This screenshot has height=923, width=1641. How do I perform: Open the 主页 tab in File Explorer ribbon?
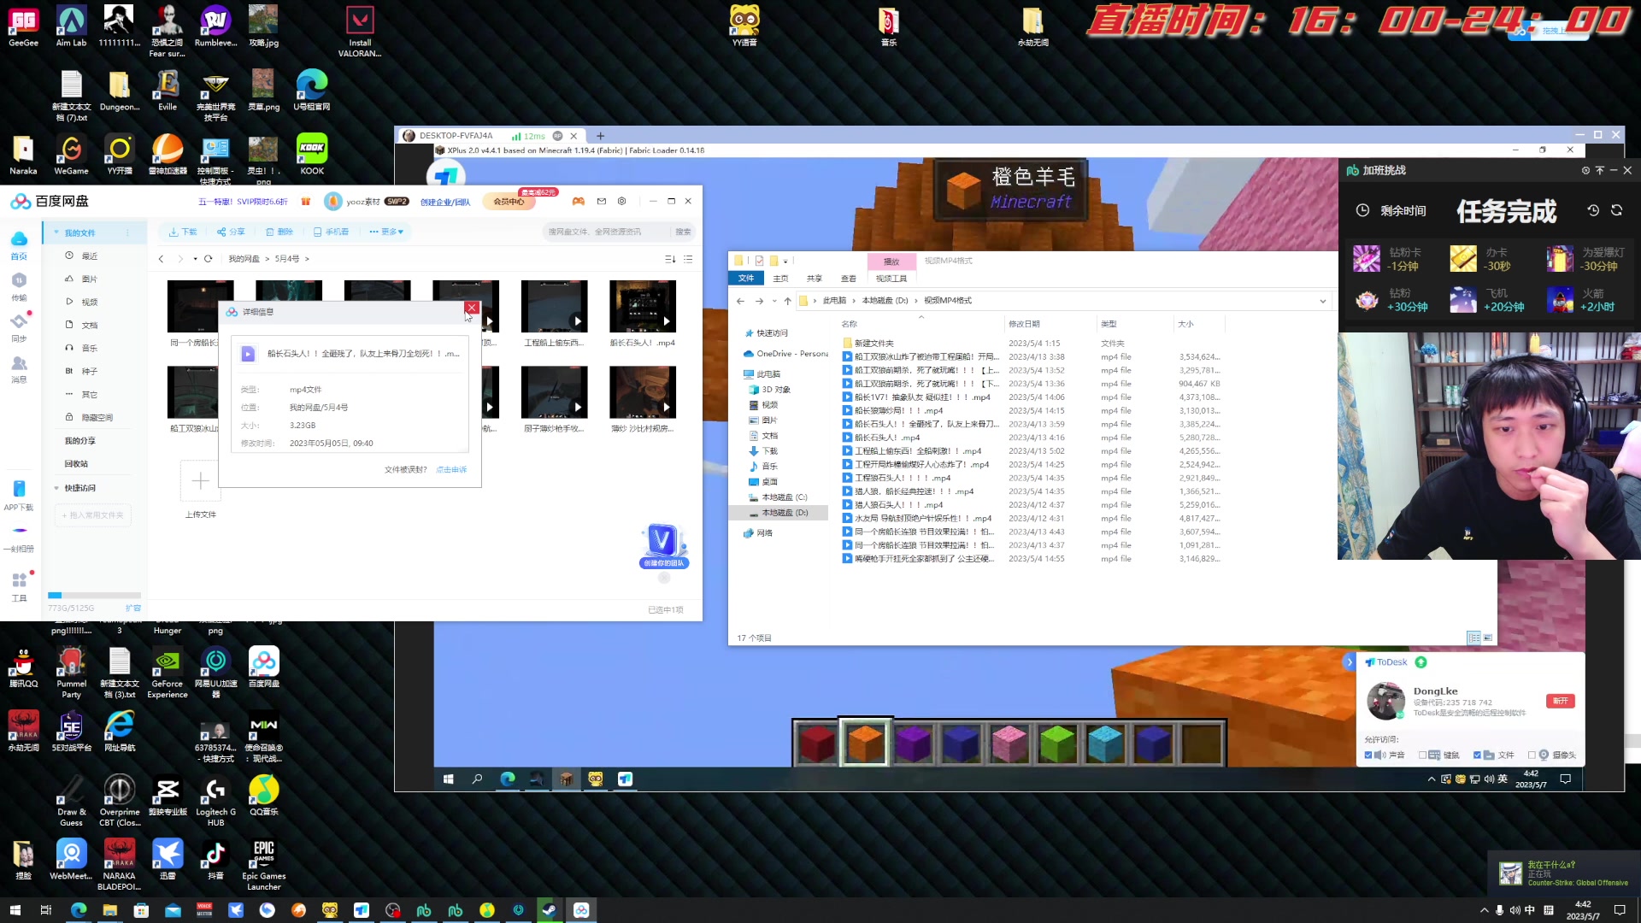point(780,279)
